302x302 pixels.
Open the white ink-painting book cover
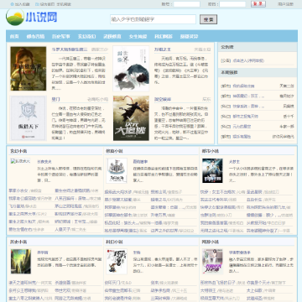tap(131, 69)
